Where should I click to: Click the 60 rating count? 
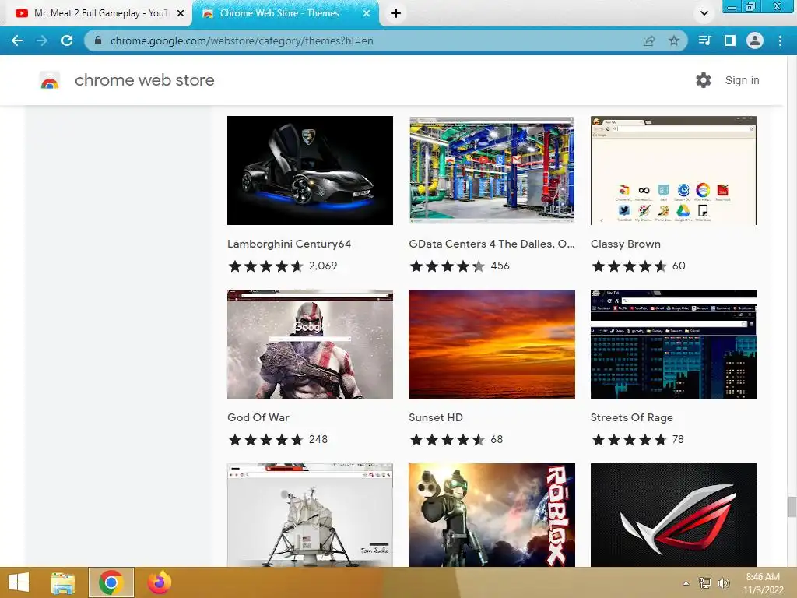click(679, 266)
